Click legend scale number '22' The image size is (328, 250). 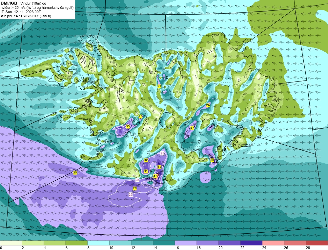(242, 248)
